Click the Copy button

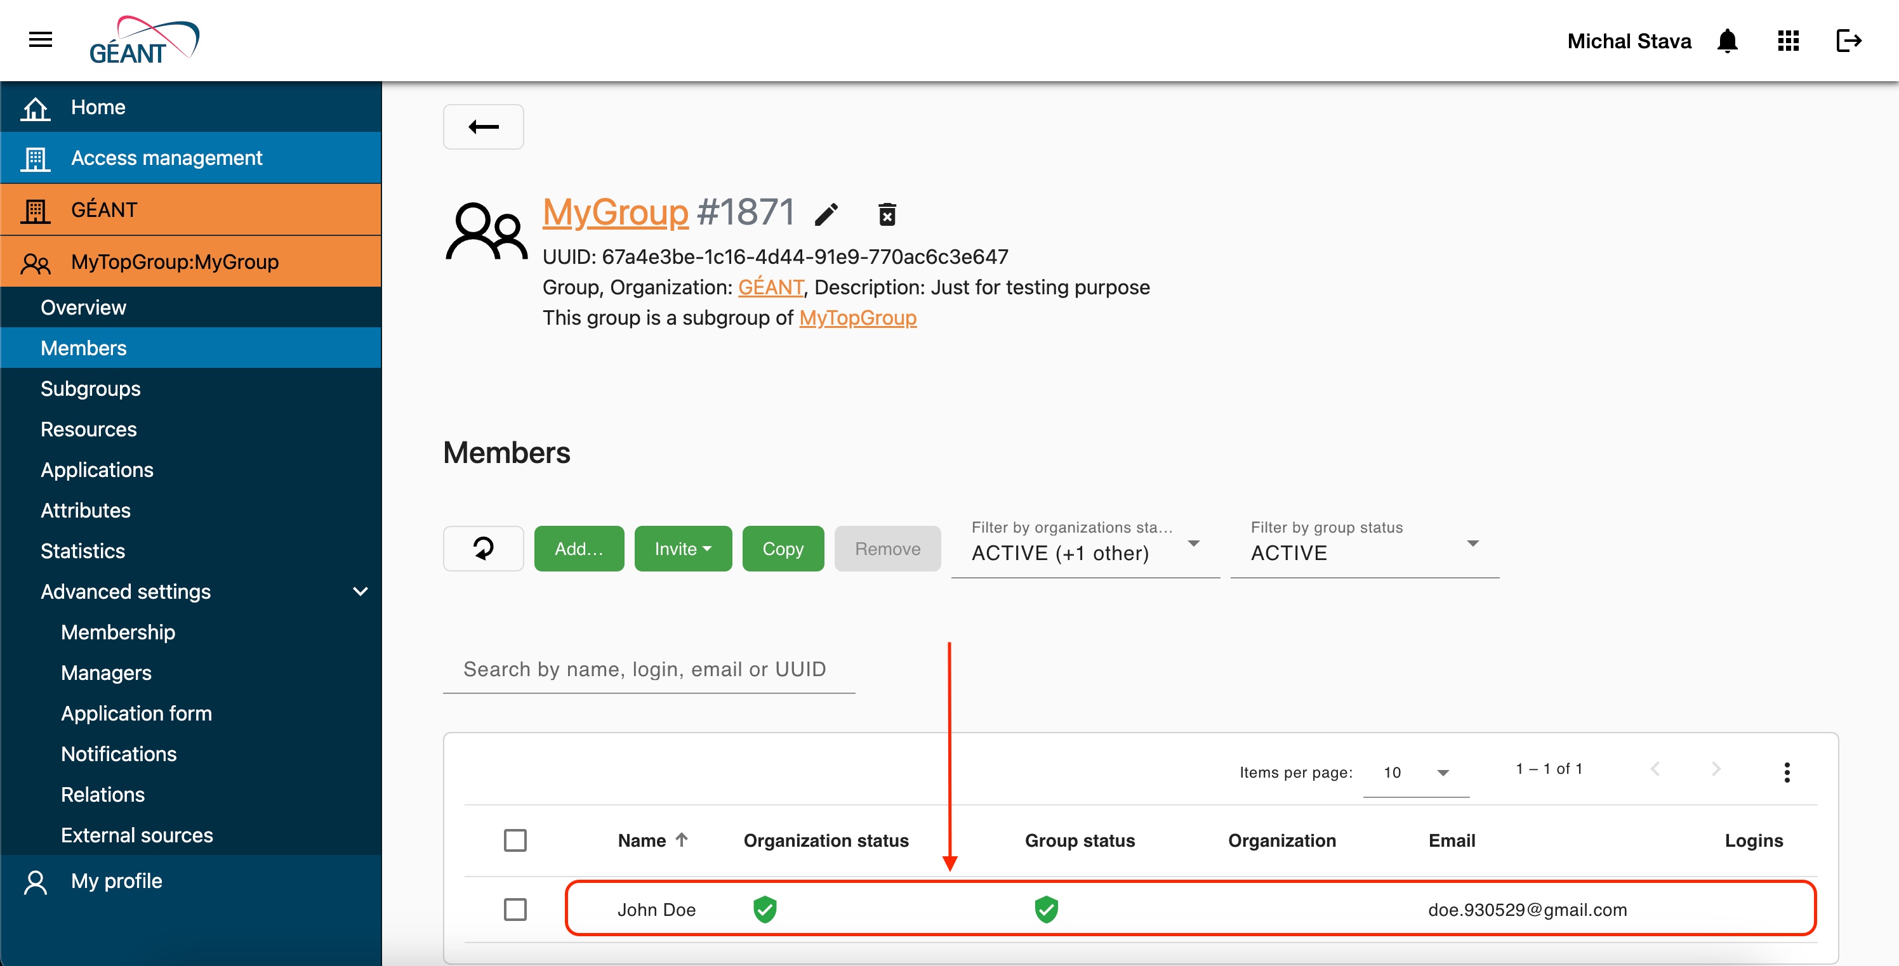click(x=783, y=548)
